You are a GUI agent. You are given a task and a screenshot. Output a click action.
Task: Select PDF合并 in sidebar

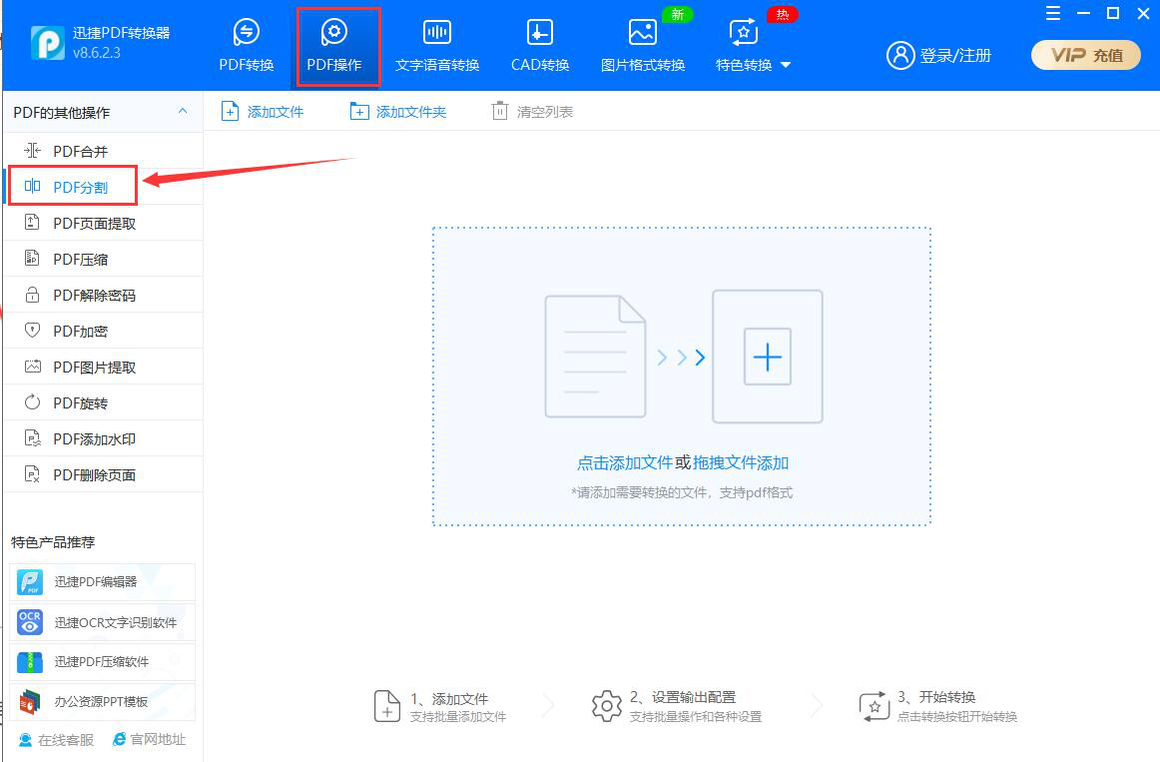click(x=104, y=151)
